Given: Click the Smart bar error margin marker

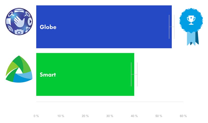Looking at the screenshot, I should click(x=134, y=74).
